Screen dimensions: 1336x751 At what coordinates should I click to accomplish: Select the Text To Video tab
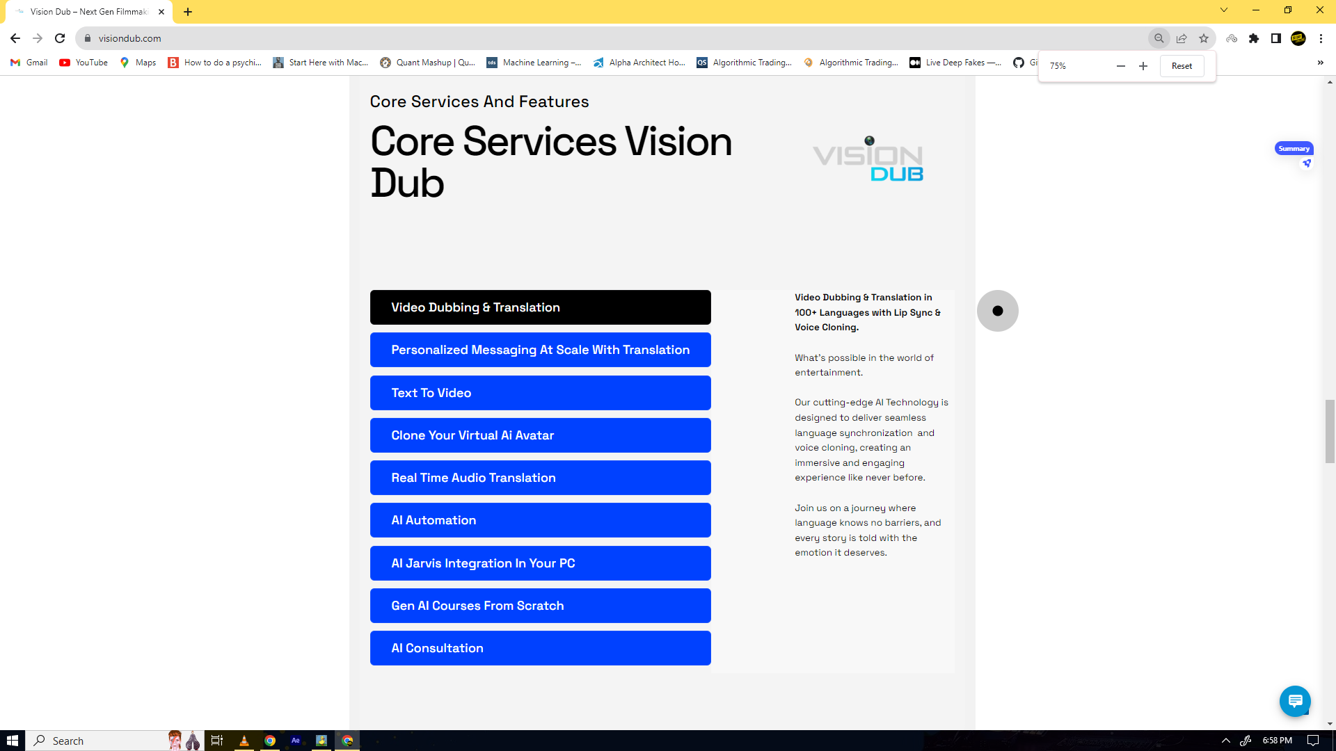[540, 393]
